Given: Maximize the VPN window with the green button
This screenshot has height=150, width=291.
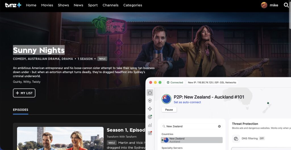Looking at the screenshot, I should point(160,83).
